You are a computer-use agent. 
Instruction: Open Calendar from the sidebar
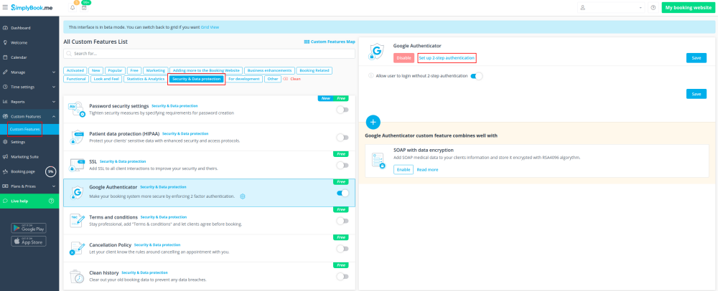(19, 57)
